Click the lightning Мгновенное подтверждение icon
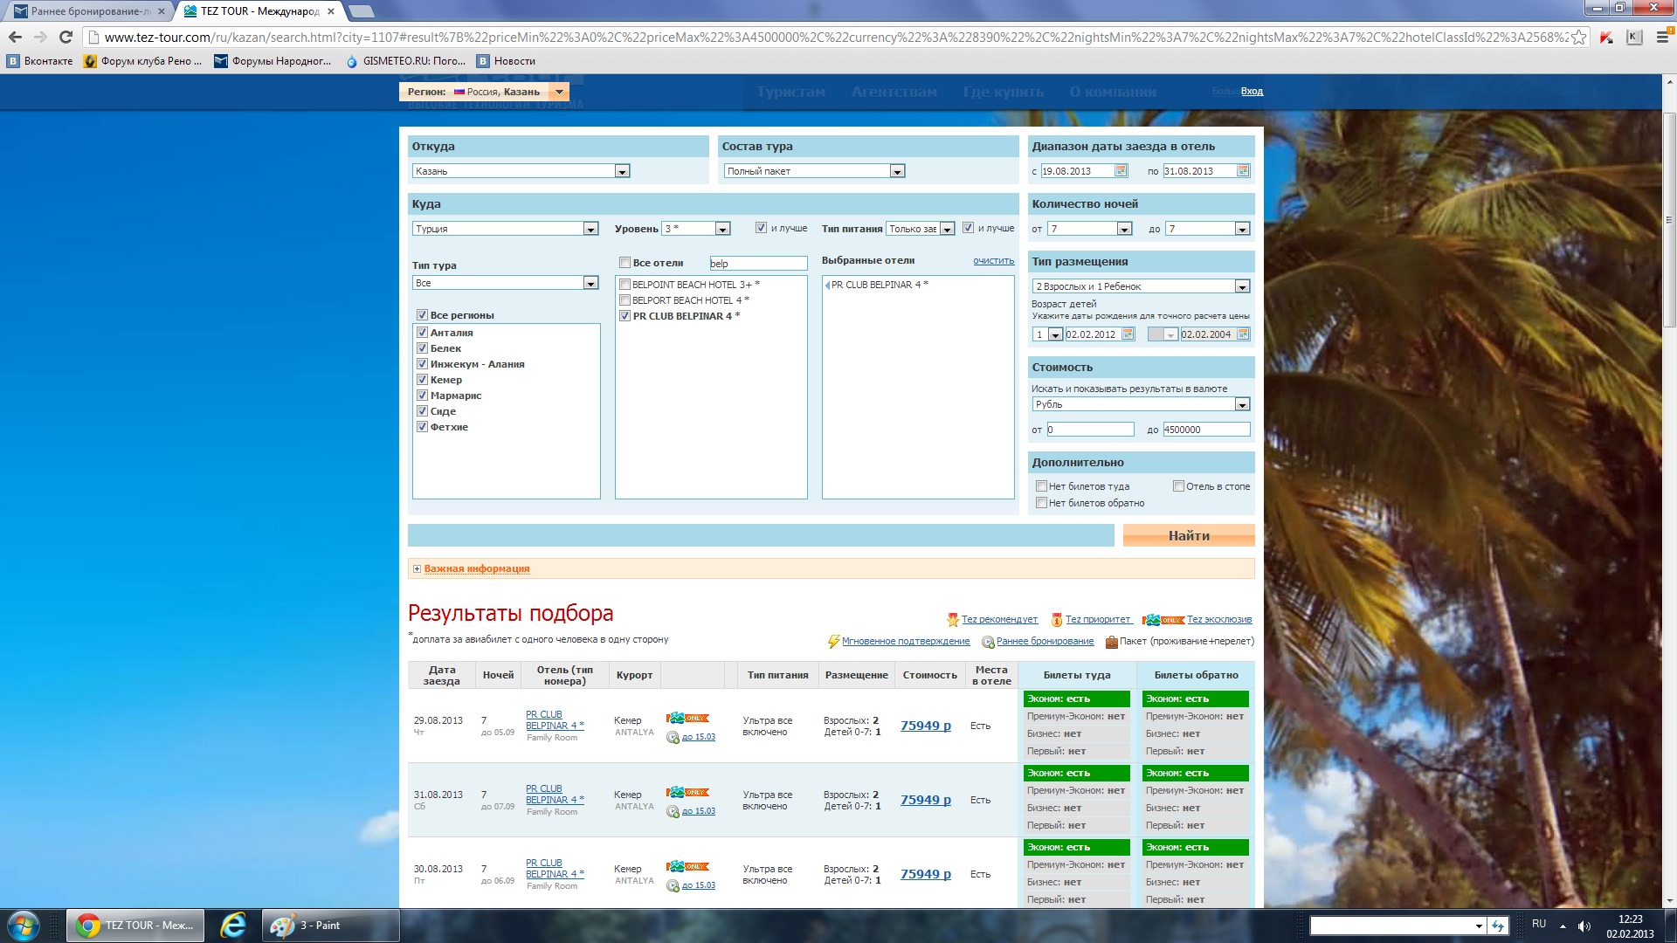 [x=833, y=642]
